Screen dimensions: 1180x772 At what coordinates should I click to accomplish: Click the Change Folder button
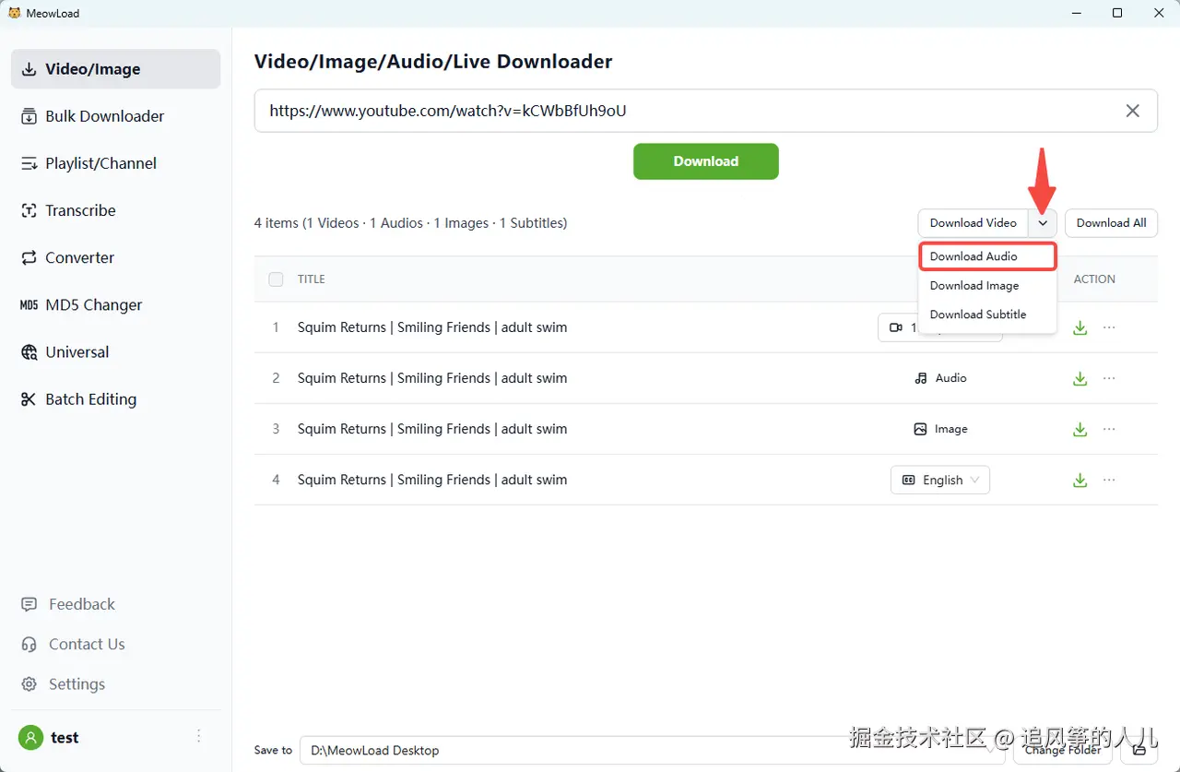pyautogui.click(x=1063, y=750)
